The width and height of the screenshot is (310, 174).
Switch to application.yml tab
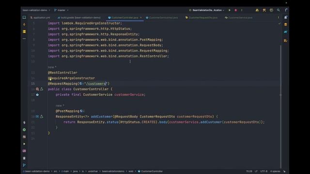click(40, 17)
